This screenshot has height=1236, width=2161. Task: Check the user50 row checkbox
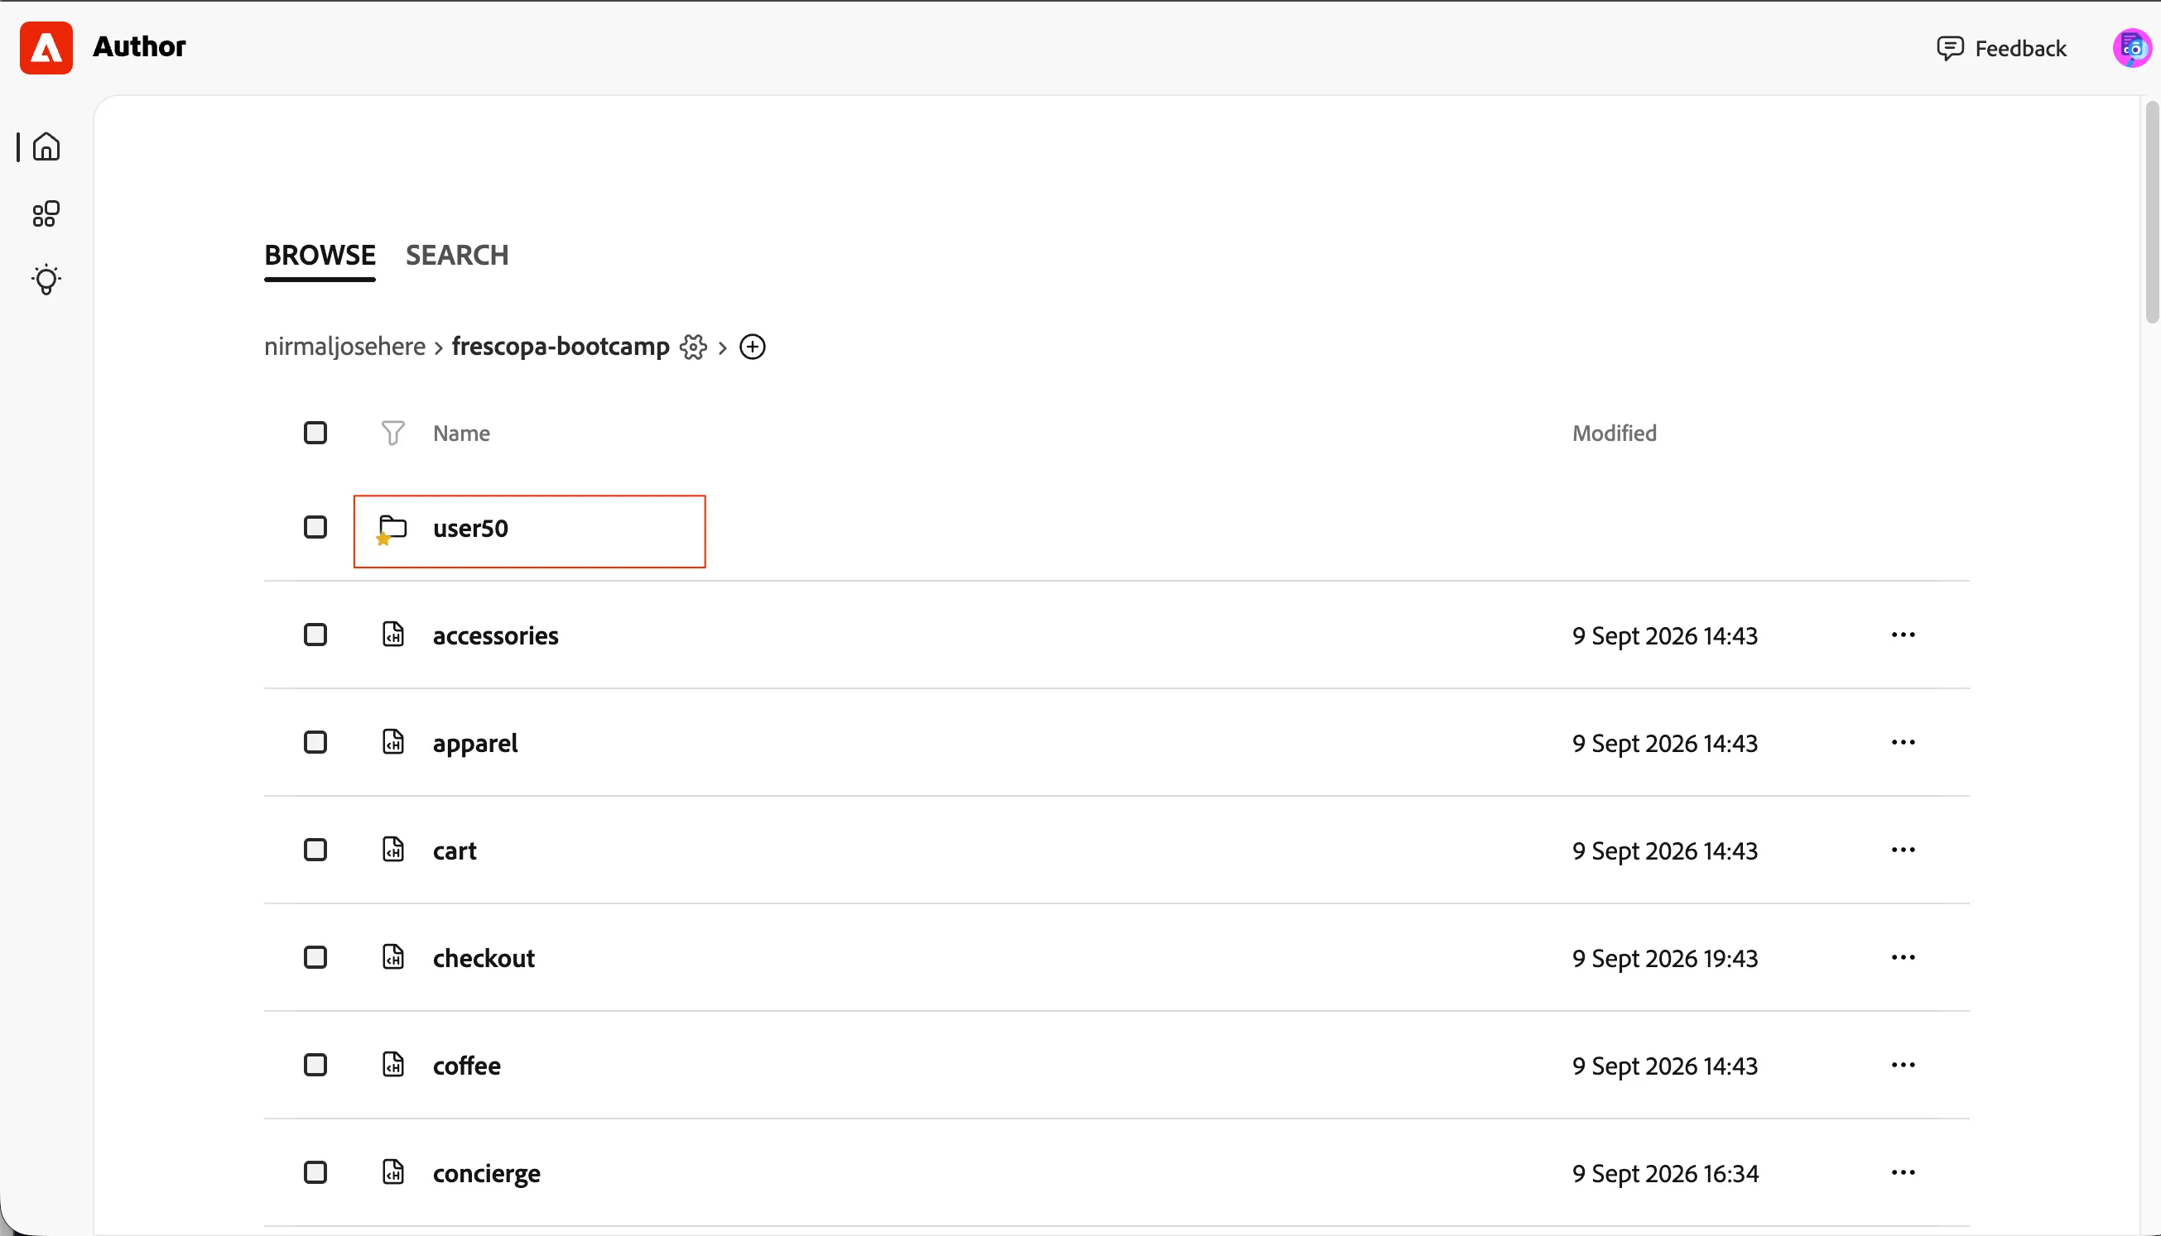pos(315,527)
